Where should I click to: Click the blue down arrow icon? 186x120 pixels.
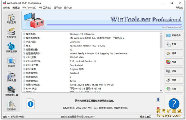point(158,100)
